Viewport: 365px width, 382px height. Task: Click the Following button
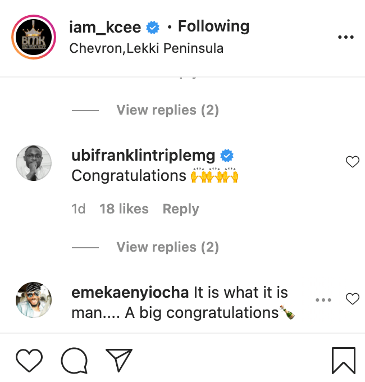pos(213,26)
